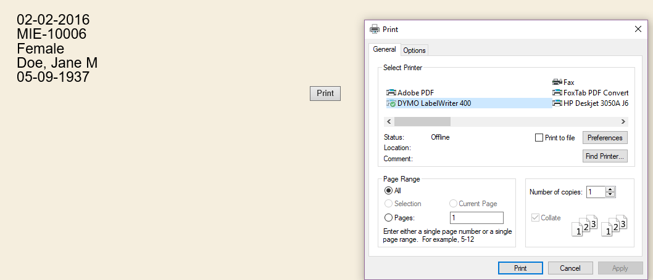This screenshot has width=653, height=280.
Task: Select the Adobe PDF printer icon
Action: click(391, 93)
